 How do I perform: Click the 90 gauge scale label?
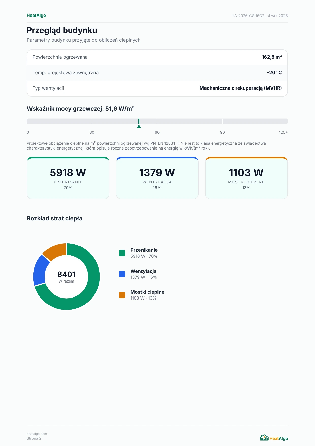coord(223,132)
